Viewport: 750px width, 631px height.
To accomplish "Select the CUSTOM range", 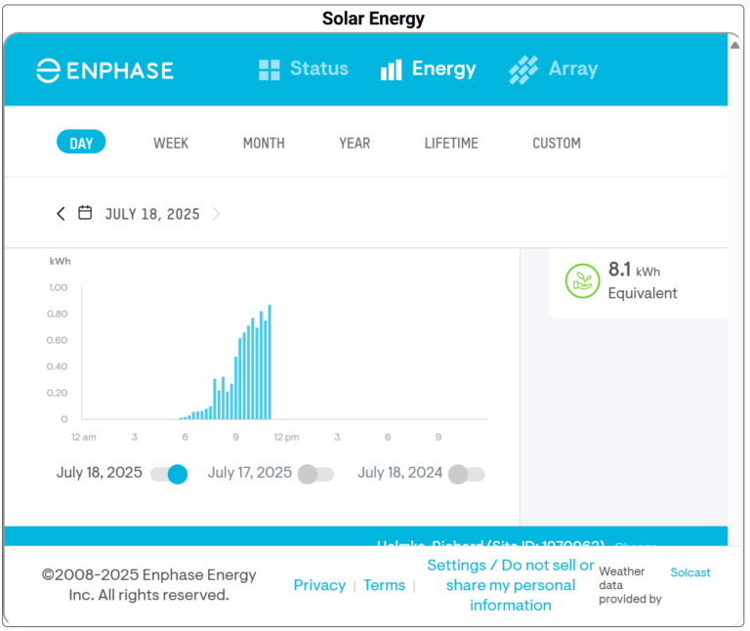I will (x=557, y=143).
